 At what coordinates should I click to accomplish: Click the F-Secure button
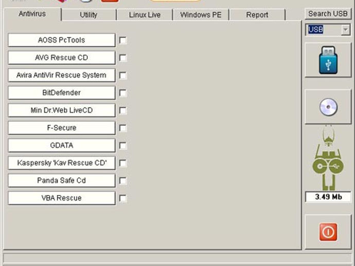tap(62, 128)
